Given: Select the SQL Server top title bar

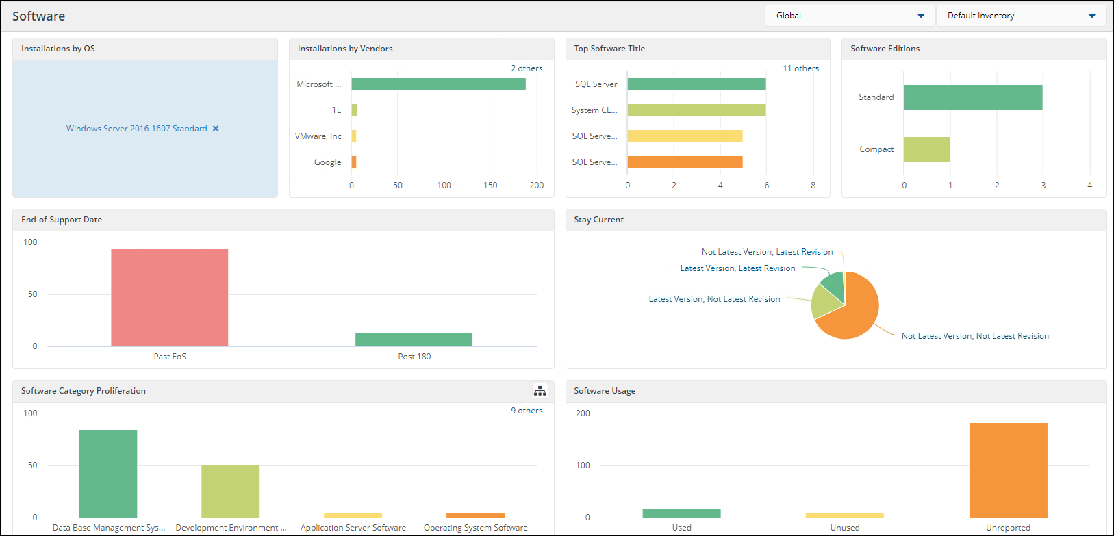Looking at the screenshot, I should [x=696, y=84].
